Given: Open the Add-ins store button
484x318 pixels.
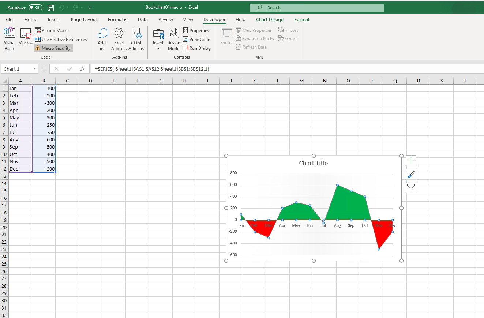Looking at the screenshot, I should (103, 39).
